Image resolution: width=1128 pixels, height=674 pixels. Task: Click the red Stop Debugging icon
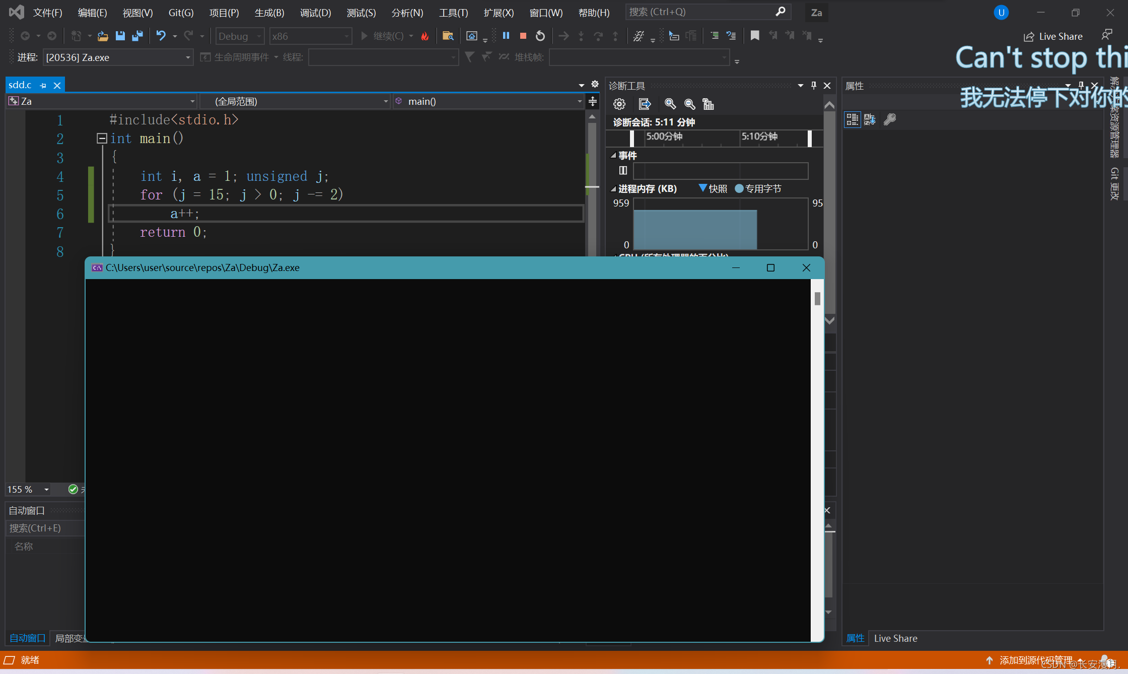[x=523, y=36]
